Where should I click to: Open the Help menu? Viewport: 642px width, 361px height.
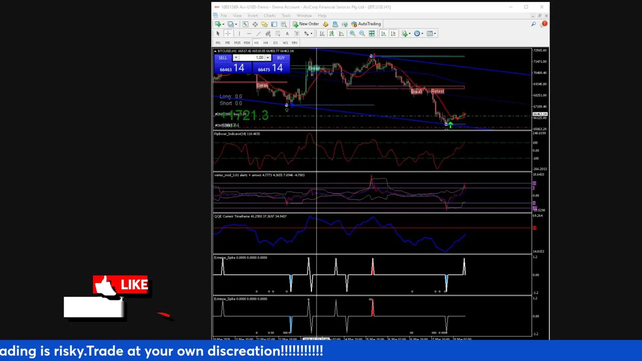[x=322, y=16]
